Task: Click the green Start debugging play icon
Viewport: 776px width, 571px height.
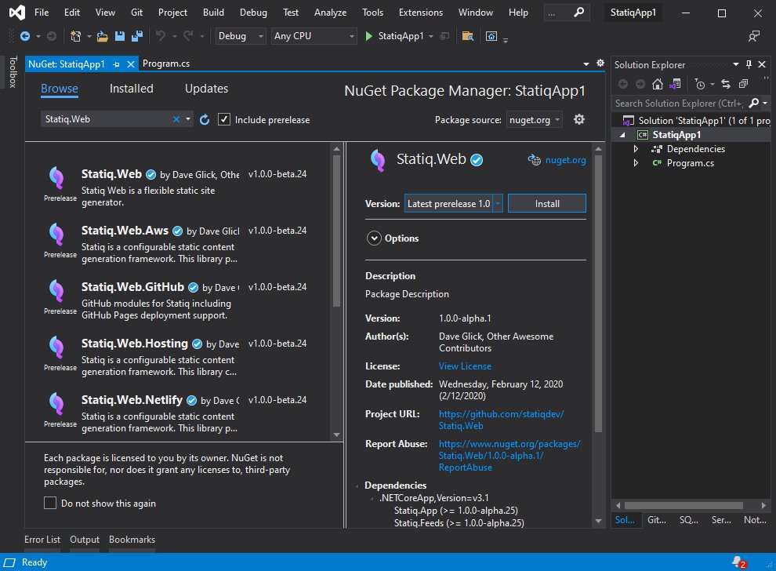Action: 368,36
